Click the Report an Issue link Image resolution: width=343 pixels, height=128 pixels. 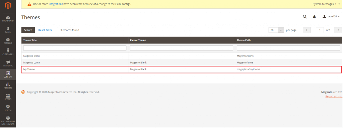tap(334, 97)
